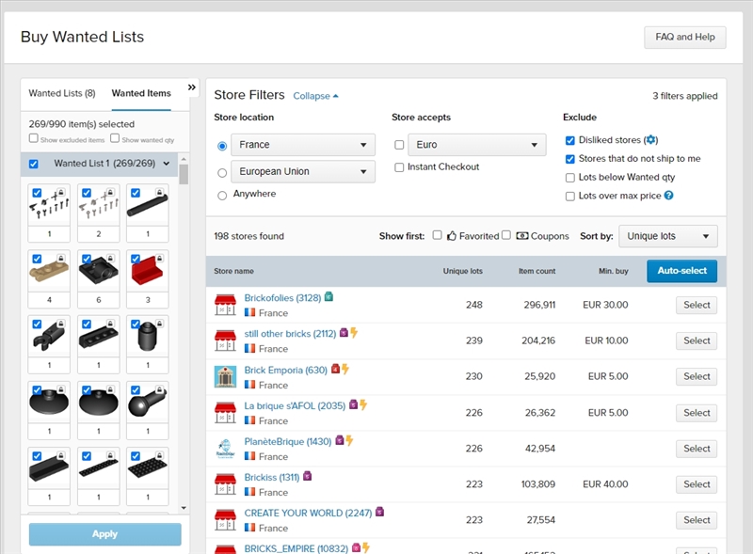Check the Lots below Wanted qty option

[x=570, y=177]
